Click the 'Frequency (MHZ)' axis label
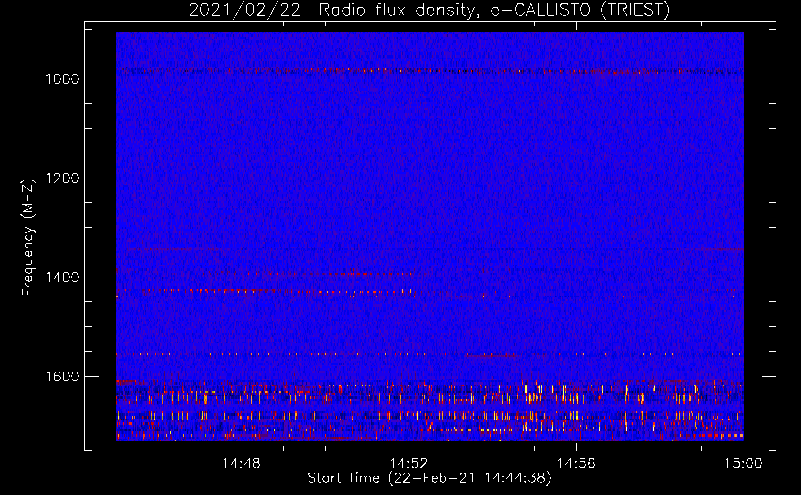The height and width of the screenshot is (495, 801). [x=28, y=237]
